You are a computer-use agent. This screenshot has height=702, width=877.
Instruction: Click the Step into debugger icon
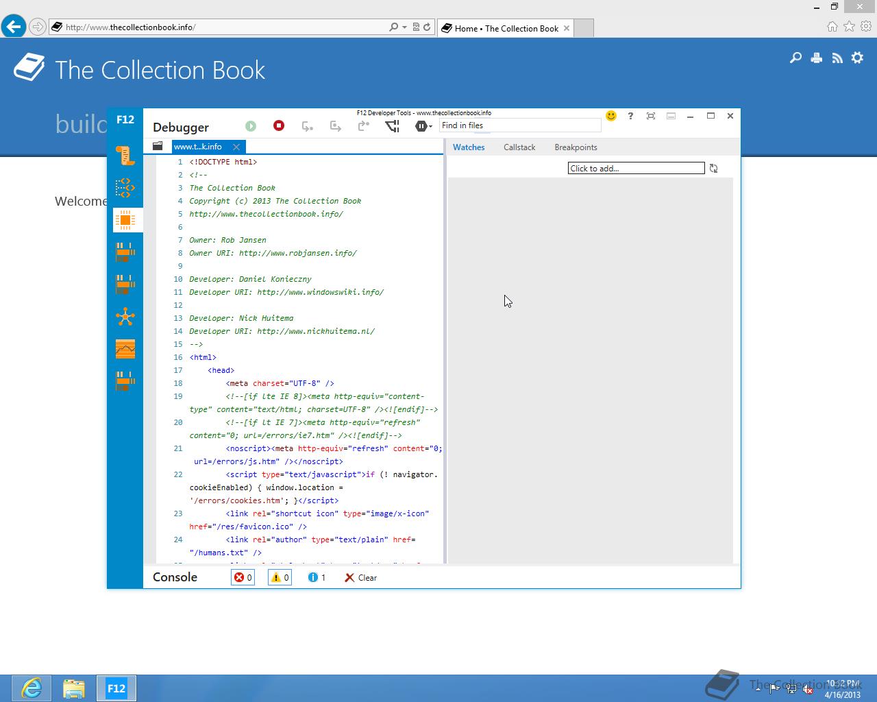point(308,126)
